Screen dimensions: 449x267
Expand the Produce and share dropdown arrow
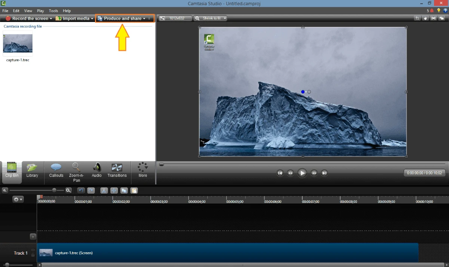pyautogui.click(x=144, y=19)
